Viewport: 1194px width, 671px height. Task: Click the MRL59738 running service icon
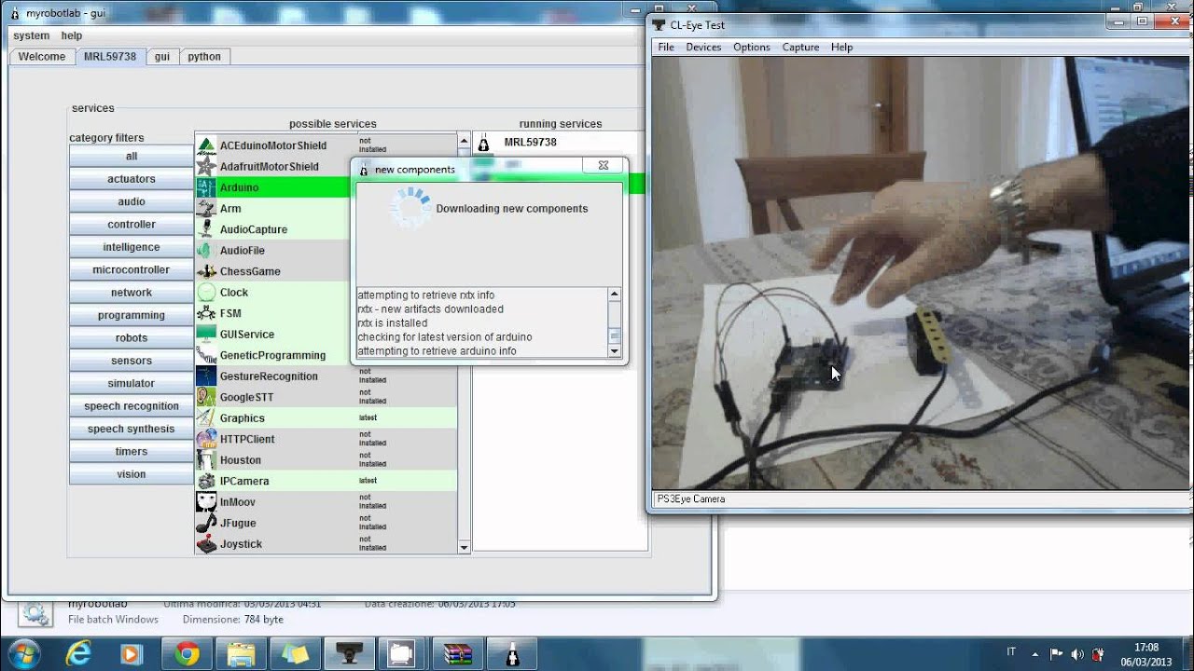point(484,143)
